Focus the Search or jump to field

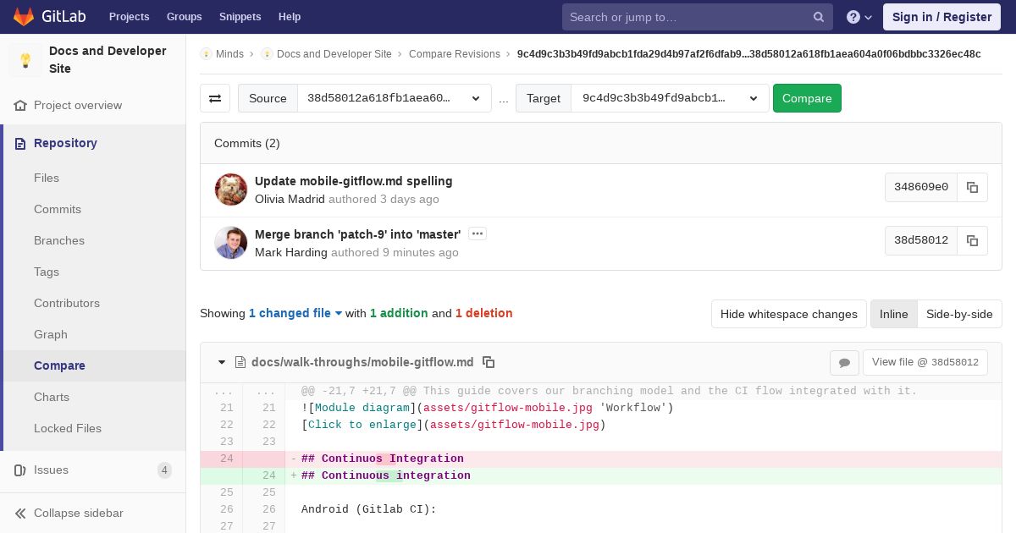pyautogui.click(x=686, y=17)
